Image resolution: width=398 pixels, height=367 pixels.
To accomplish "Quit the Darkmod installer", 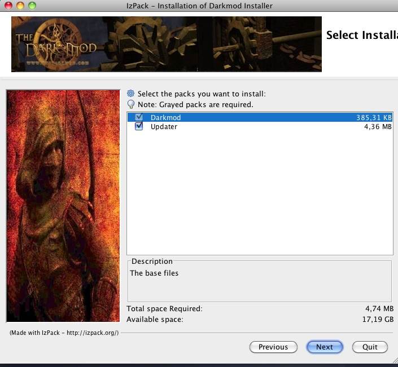I will point(370,347).
